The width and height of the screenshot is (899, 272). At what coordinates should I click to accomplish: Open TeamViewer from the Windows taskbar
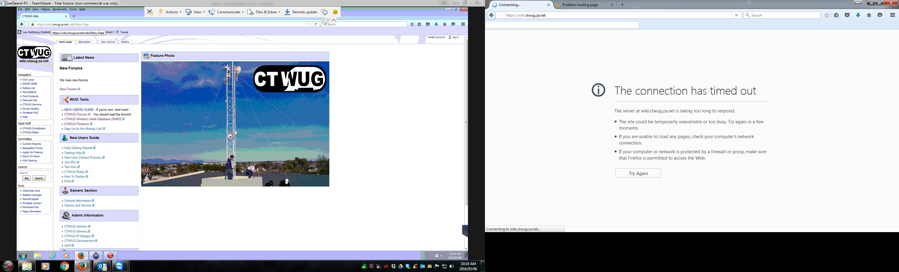(120, 266)
